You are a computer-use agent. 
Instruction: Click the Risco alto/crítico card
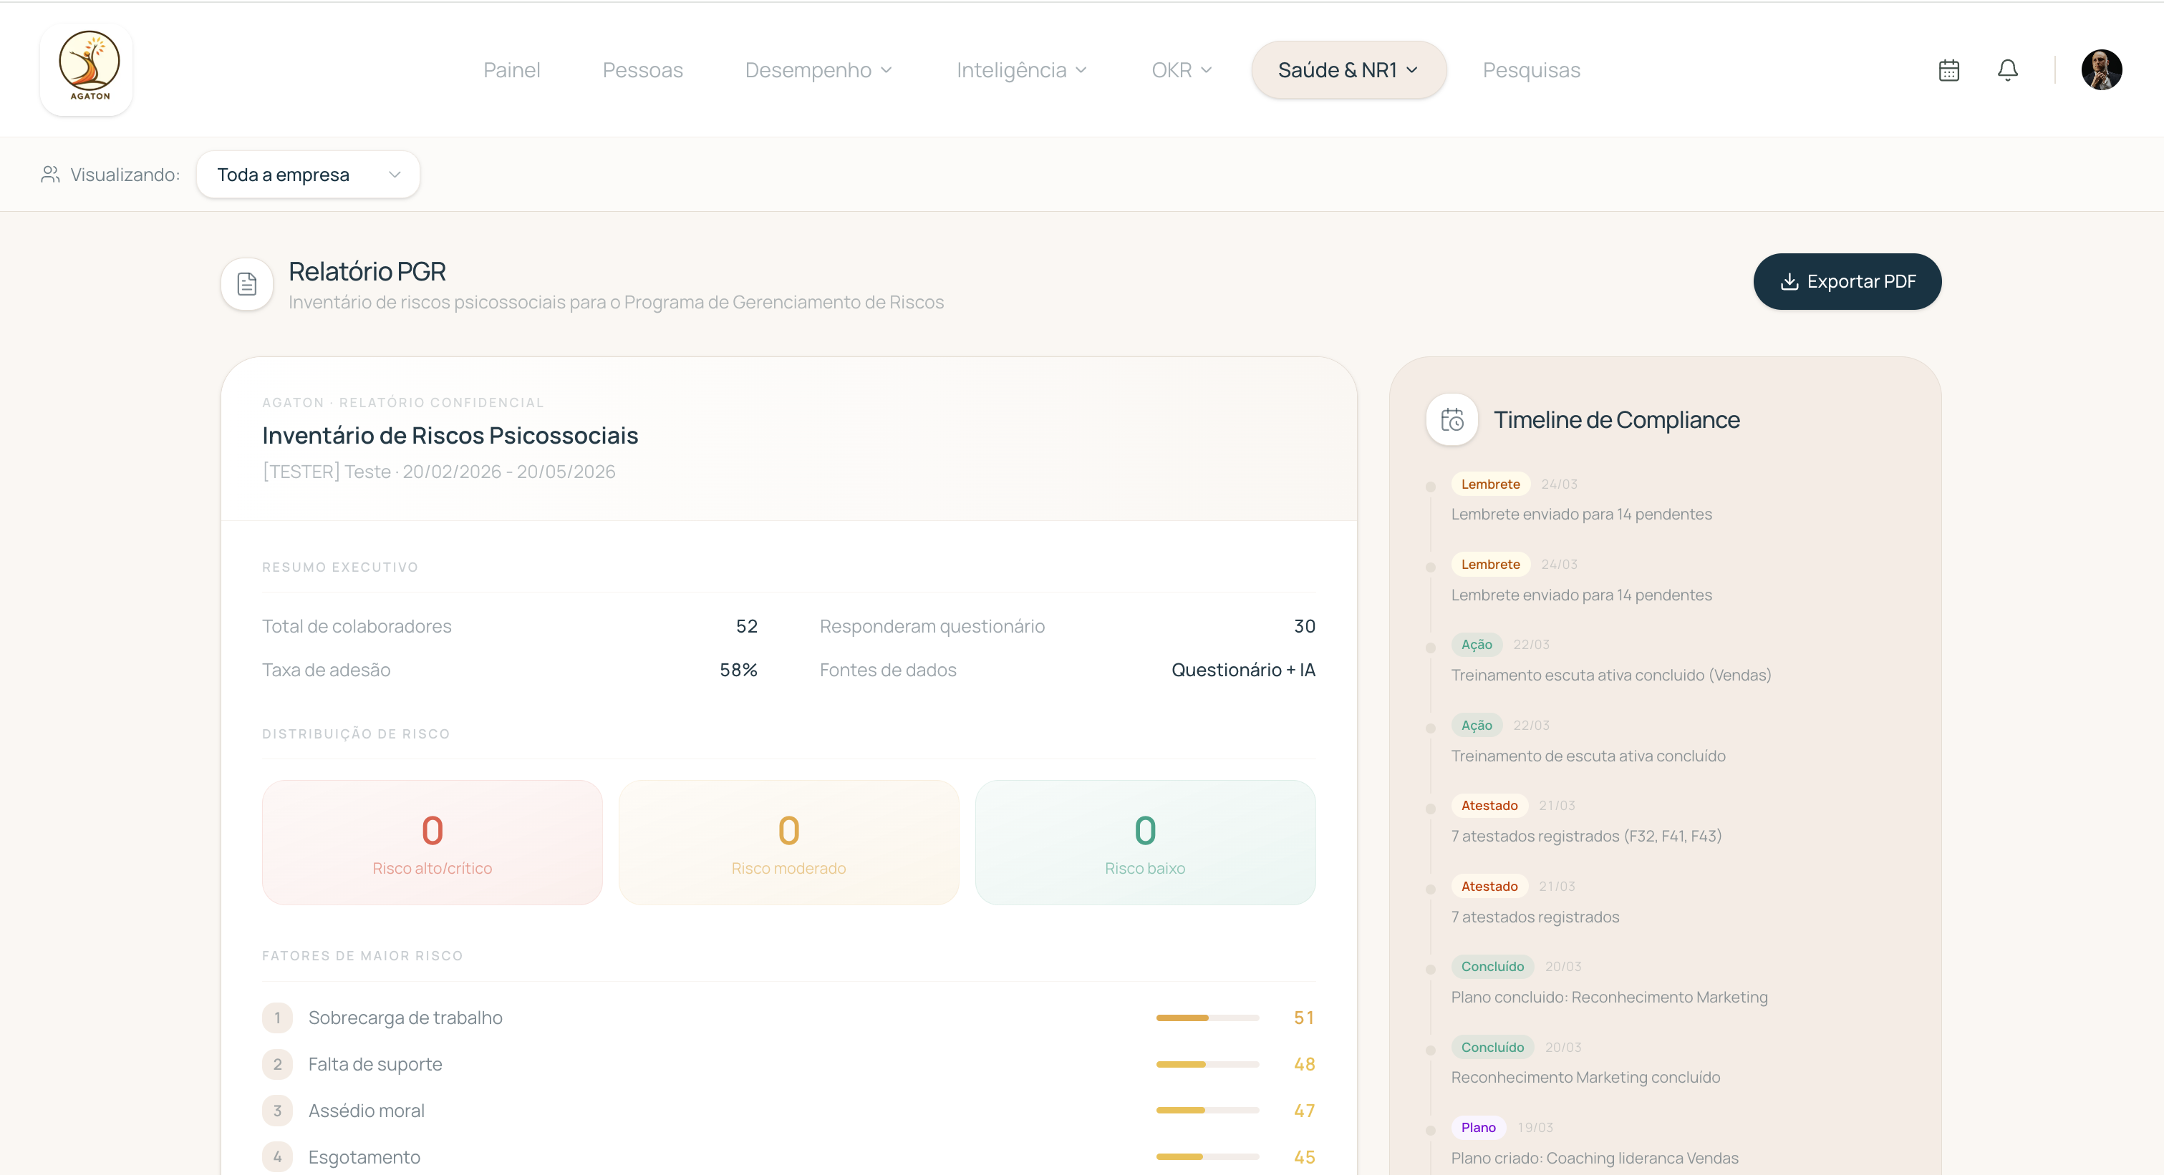coord(433,842)
